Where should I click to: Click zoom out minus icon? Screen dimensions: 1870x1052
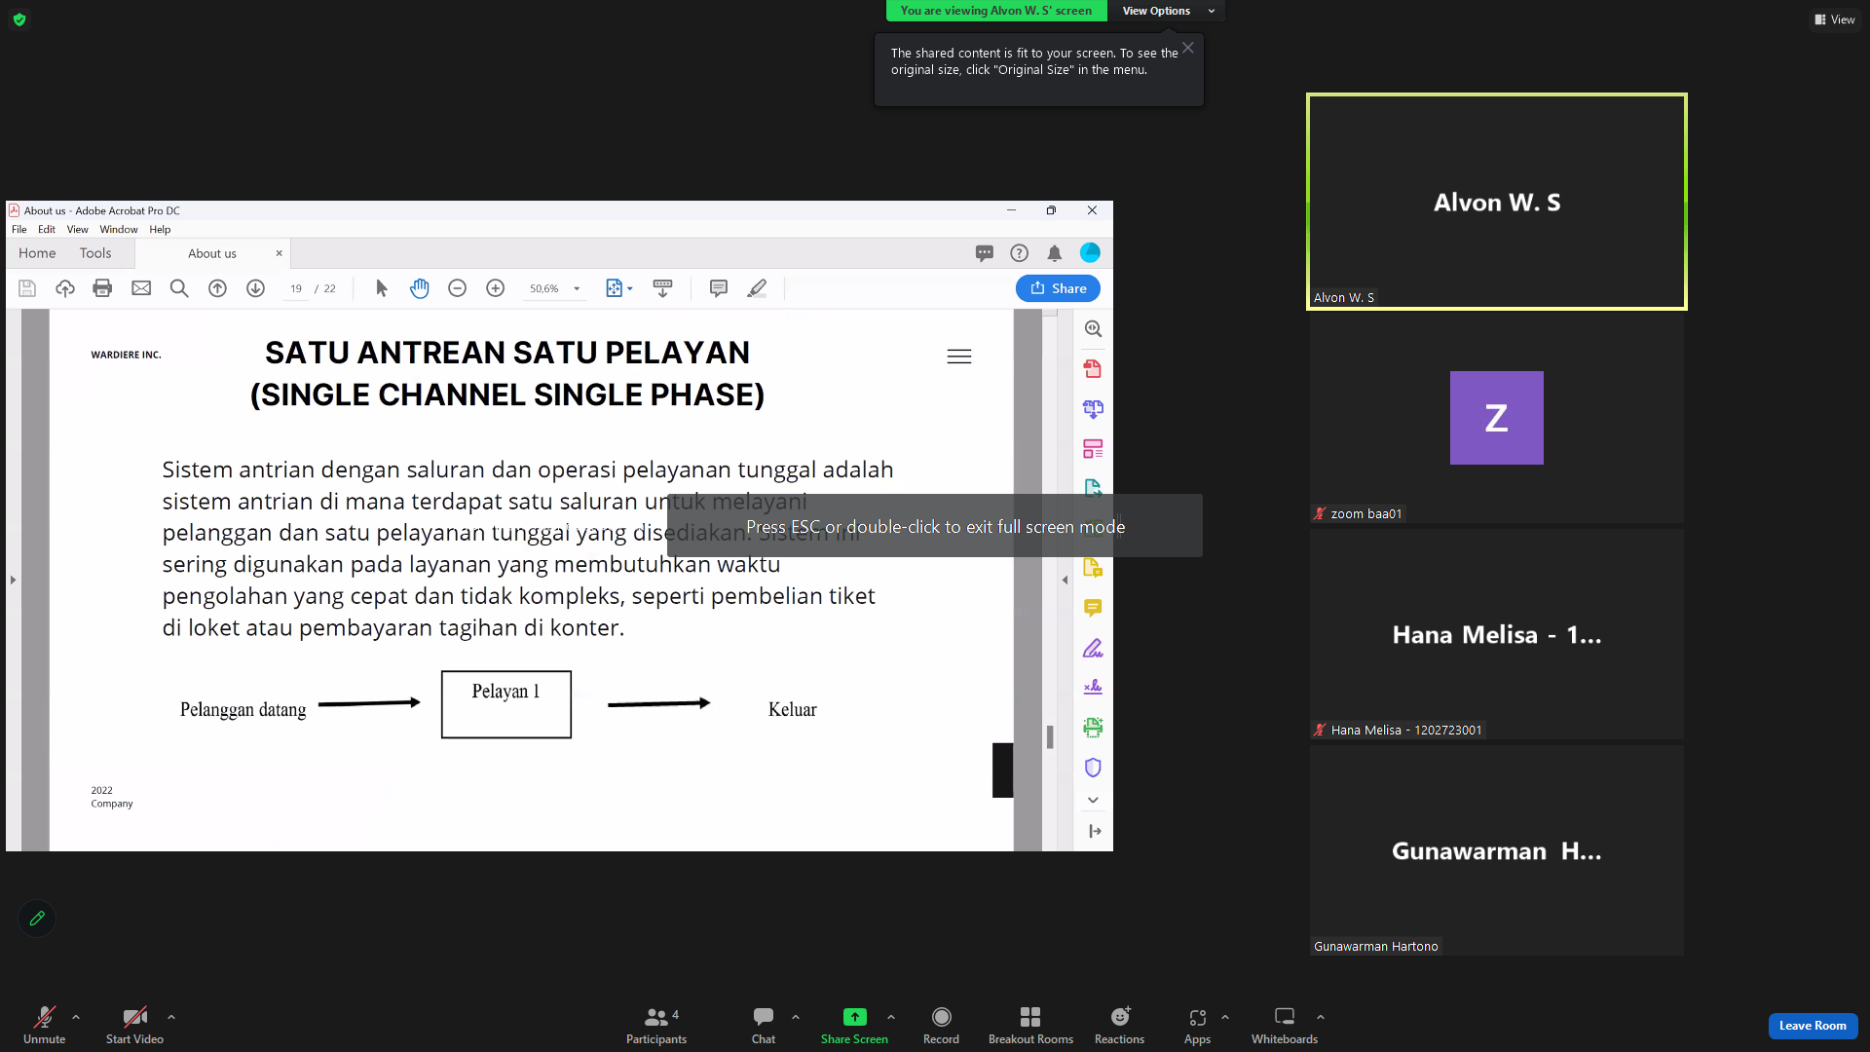[458, 288]
